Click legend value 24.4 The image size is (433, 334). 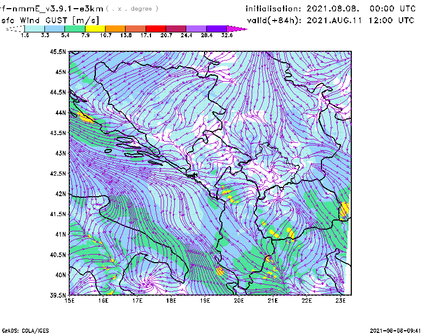click(x=186, y=35)
